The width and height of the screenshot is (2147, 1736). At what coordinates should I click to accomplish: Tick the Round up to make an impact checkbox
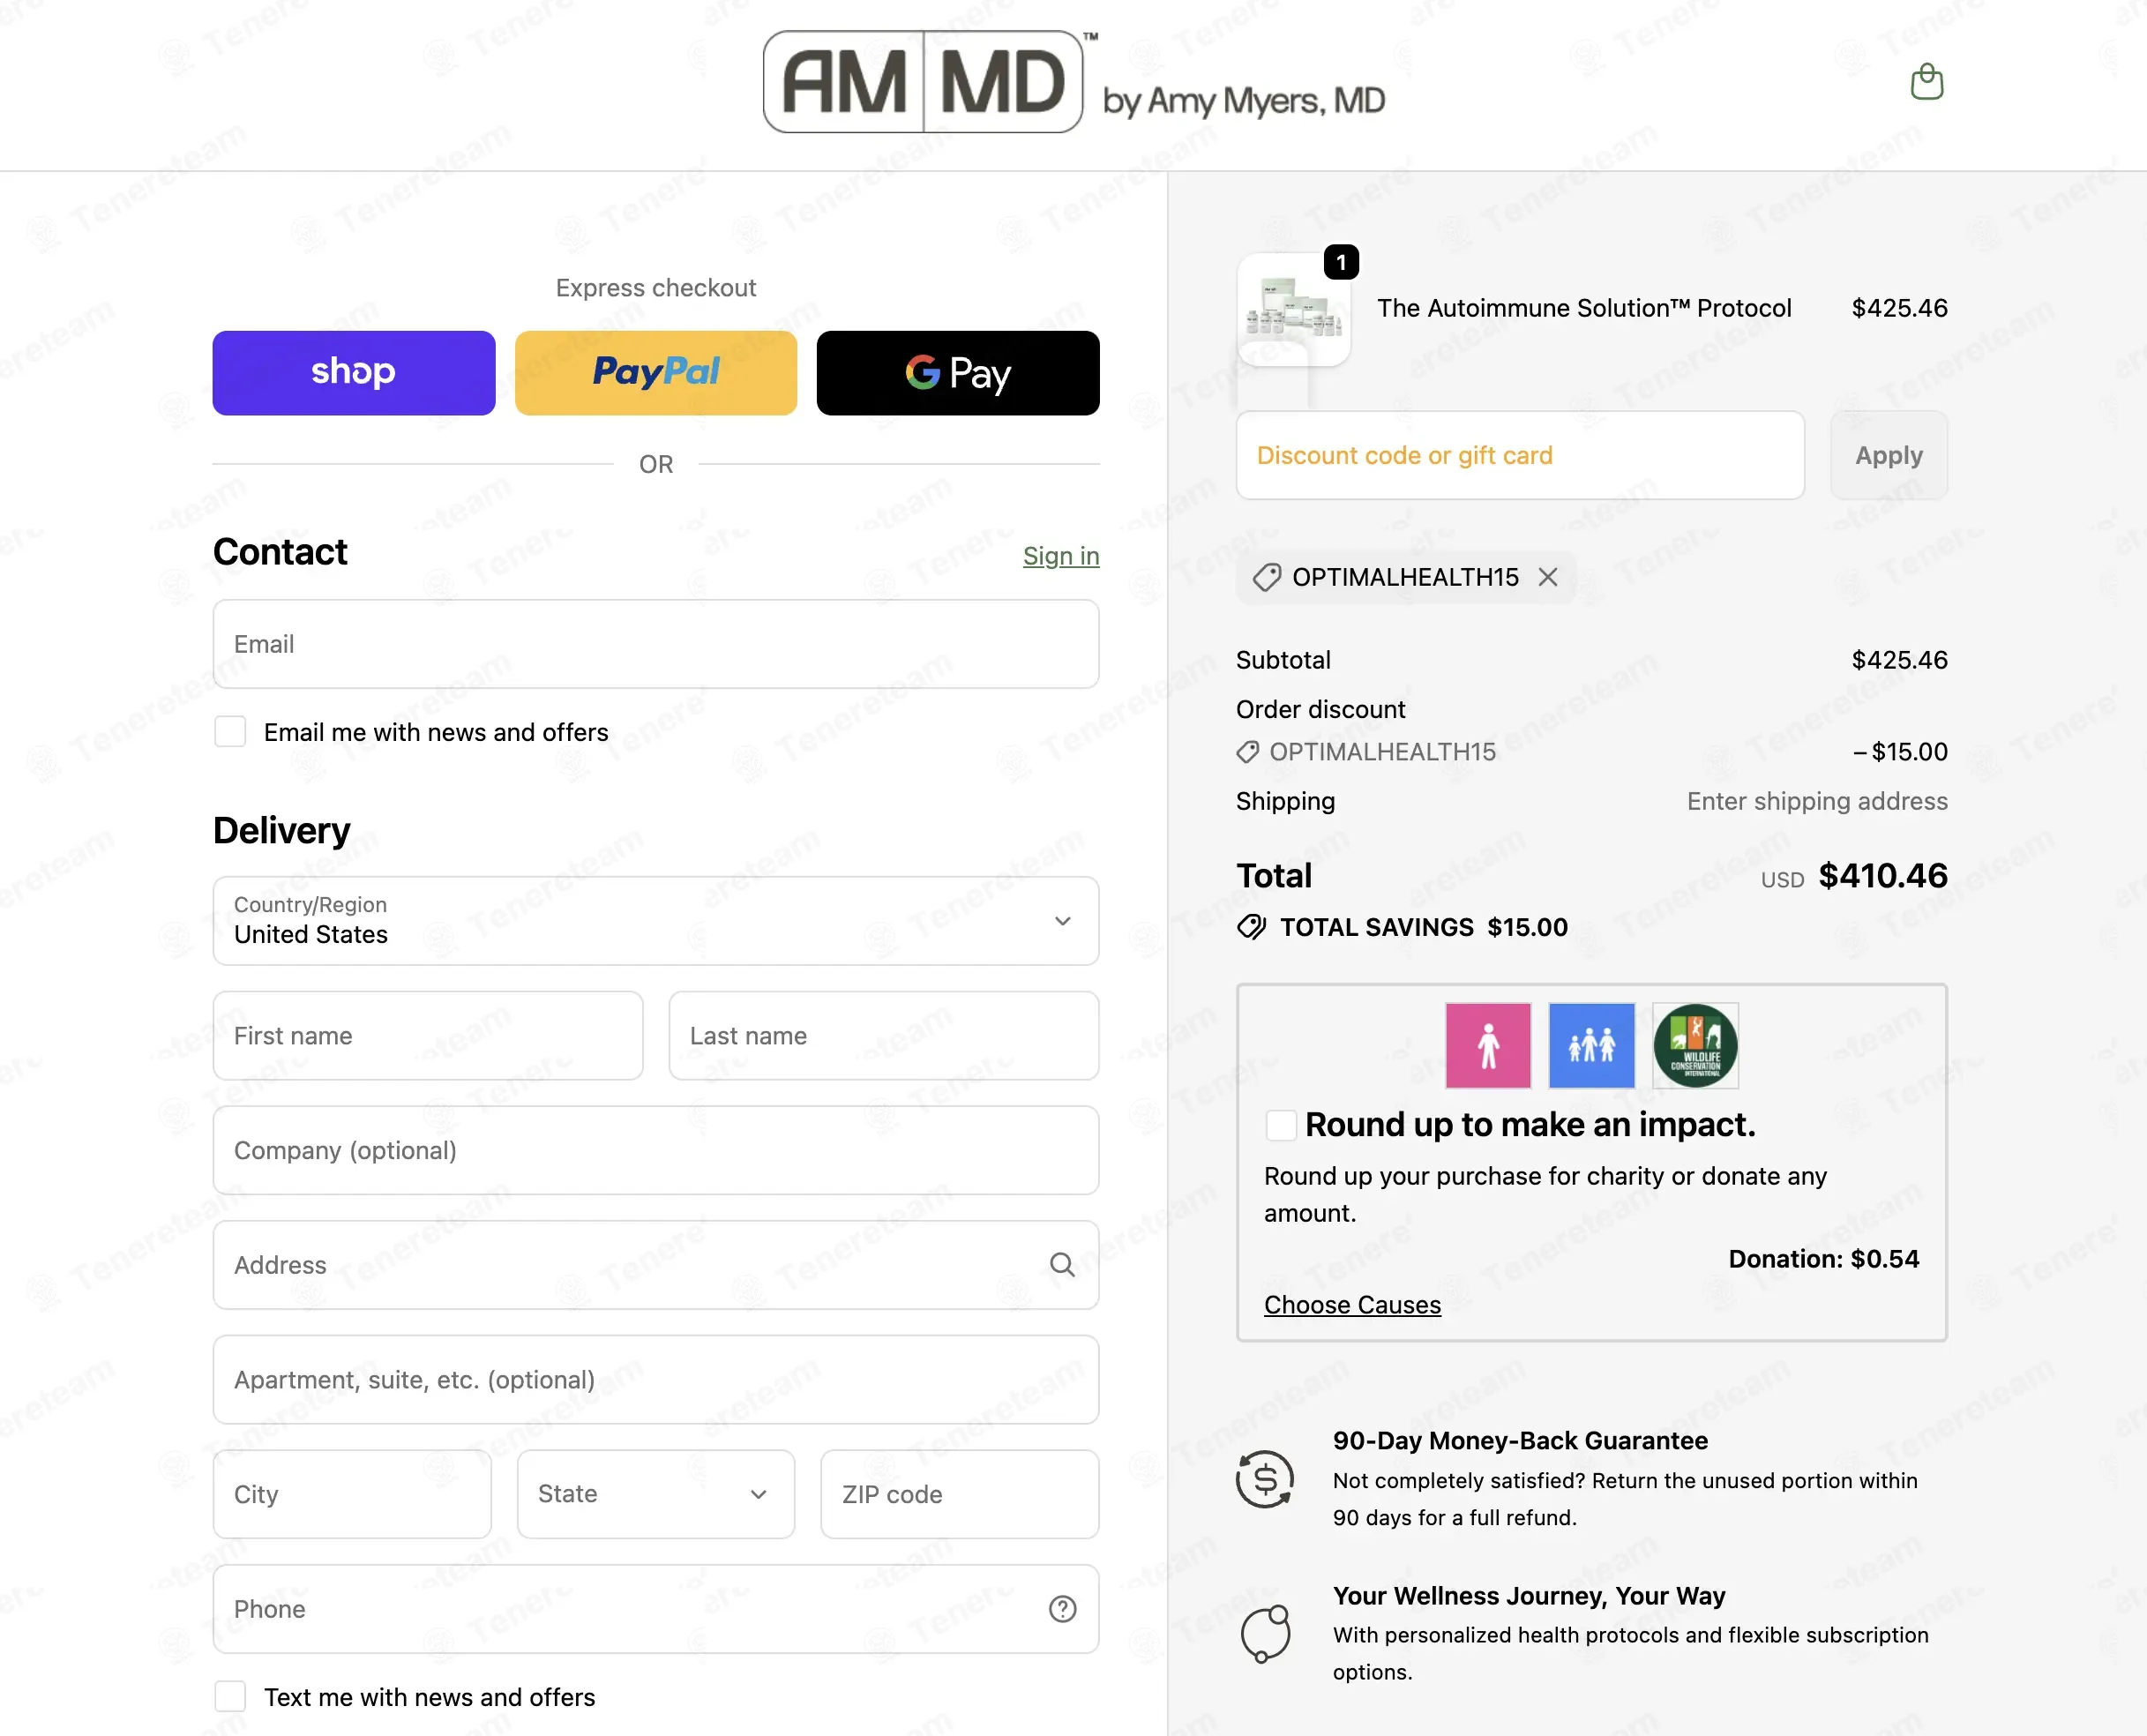pos(1281,1125)
